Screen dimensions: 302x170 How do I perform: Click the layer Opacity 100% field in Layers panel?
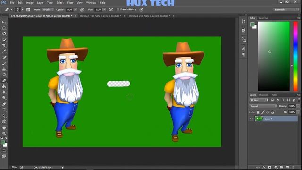292,106
